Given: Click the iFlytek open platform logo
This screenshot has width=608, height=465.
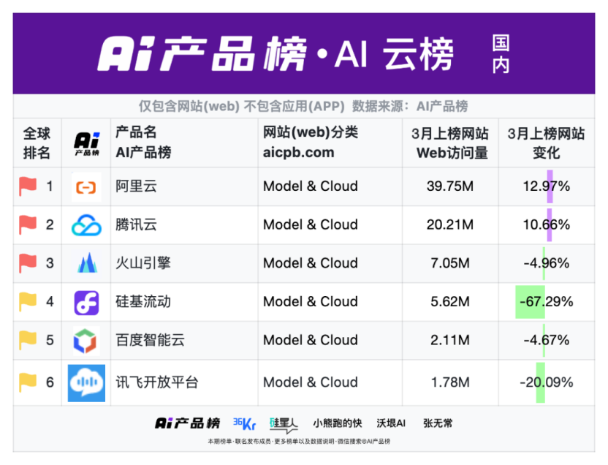Looking at the screenshot, I should click(x=86, y=383).
